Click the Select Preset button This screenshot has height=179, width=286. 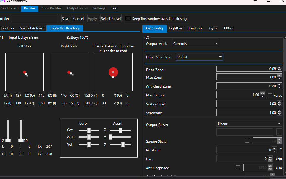tap(111, 19)
